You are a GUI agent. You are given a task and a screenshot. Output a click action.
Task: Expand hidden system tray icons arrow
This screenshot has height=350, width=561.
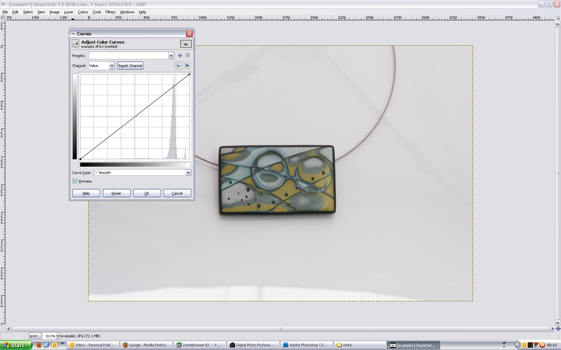point(517,345)
